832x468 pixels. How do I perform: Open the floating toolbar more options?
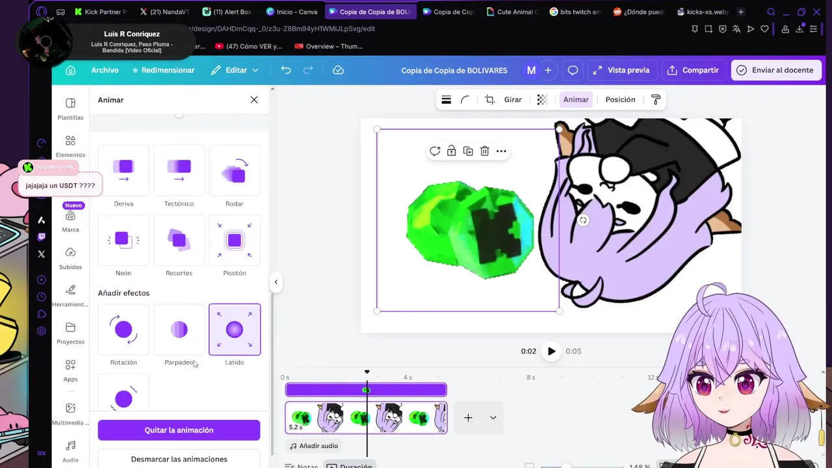point(501,151)
